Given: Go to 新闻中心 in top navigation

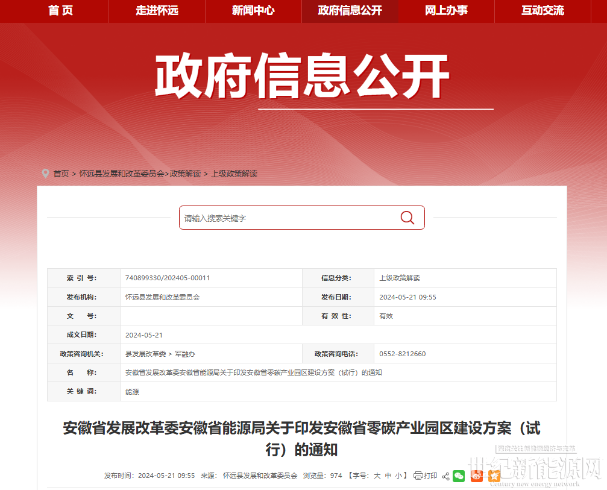Looking at the screenshot, I should [253, 11].
